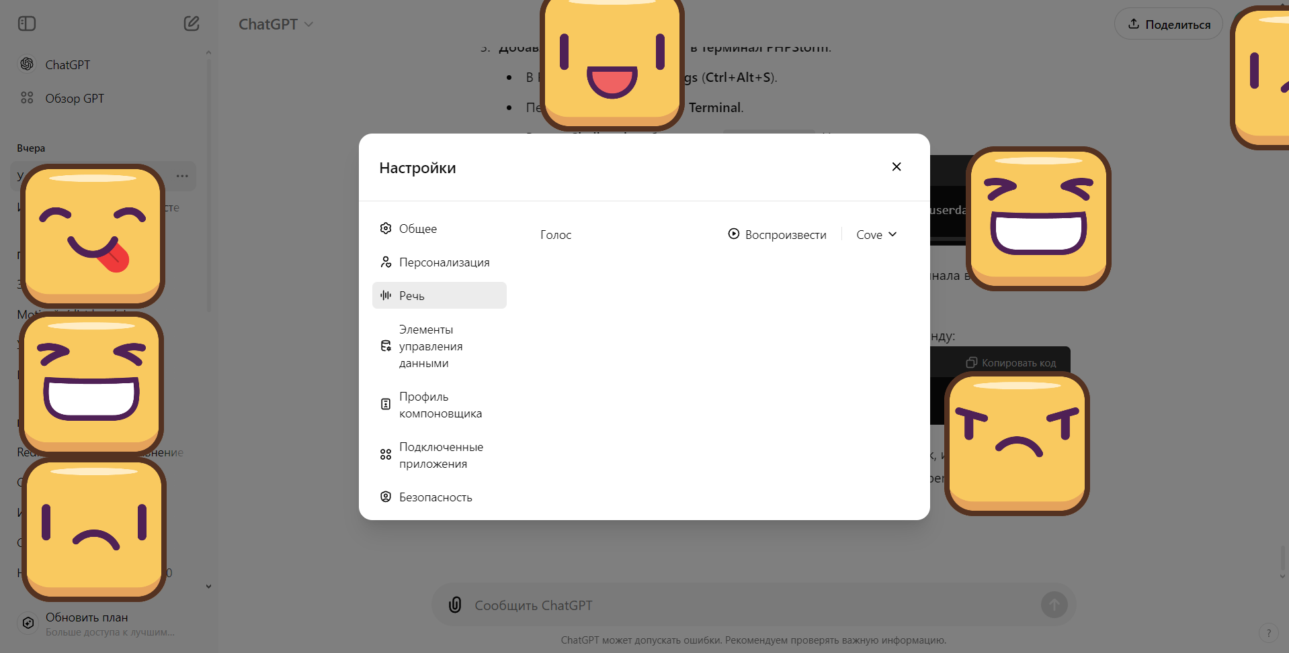This screenshot has width=1289, height=653.
Task: Select the Персонализация settings tab
Action: click(440, 262)
